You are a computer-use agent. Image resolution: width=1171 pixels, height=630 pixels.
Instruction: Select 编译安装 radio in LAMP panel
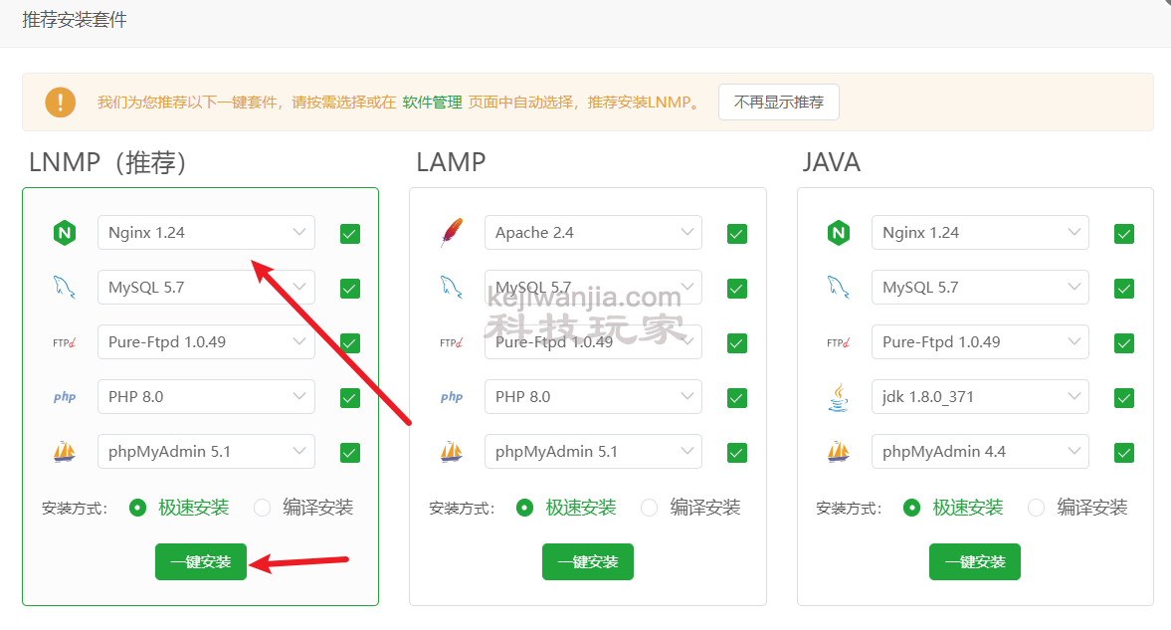[649, 509]
